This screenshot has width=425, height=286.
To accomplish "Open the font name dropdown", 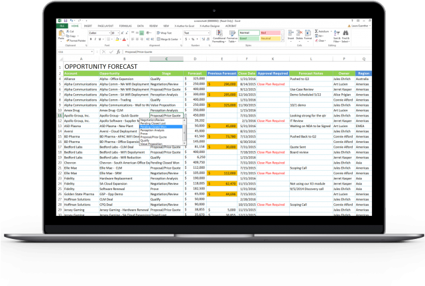I will (x=112, y=32).
